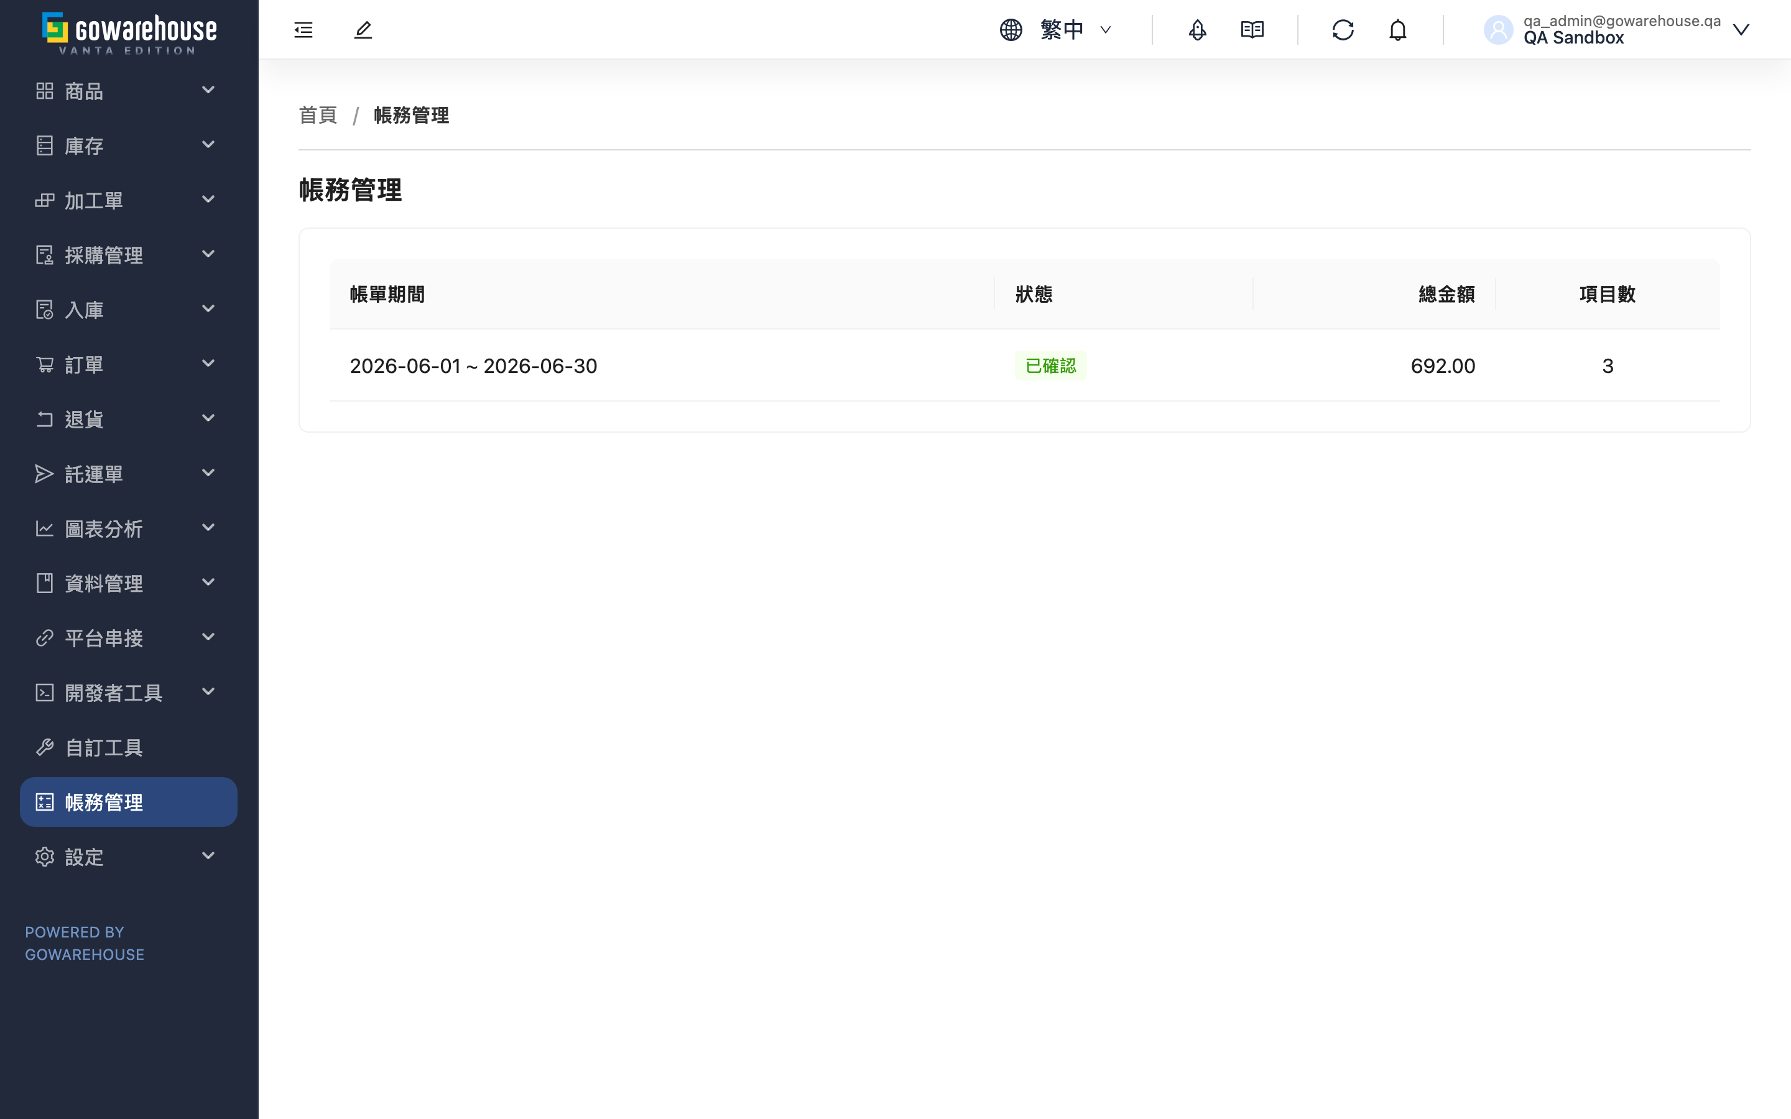This screenshot has width=1791, height=1119.
Task: Open the notification bell
Action: point(1398,30)
